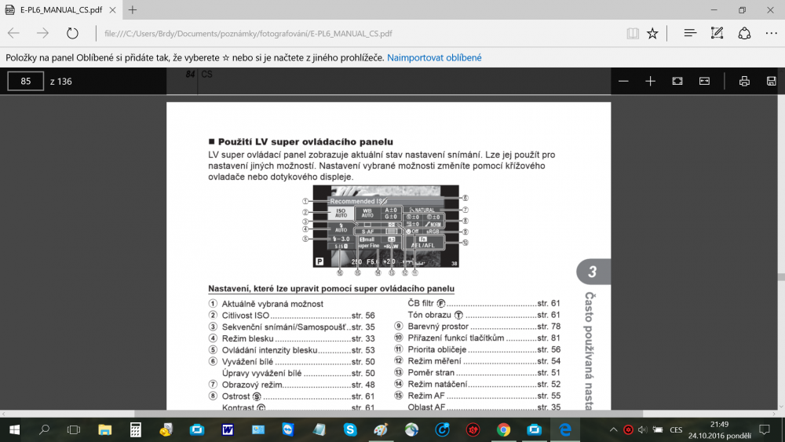This screenshot has width=785, height=442.
Task: Open the More actions ellipsis menu
Action: coord(771,33)
